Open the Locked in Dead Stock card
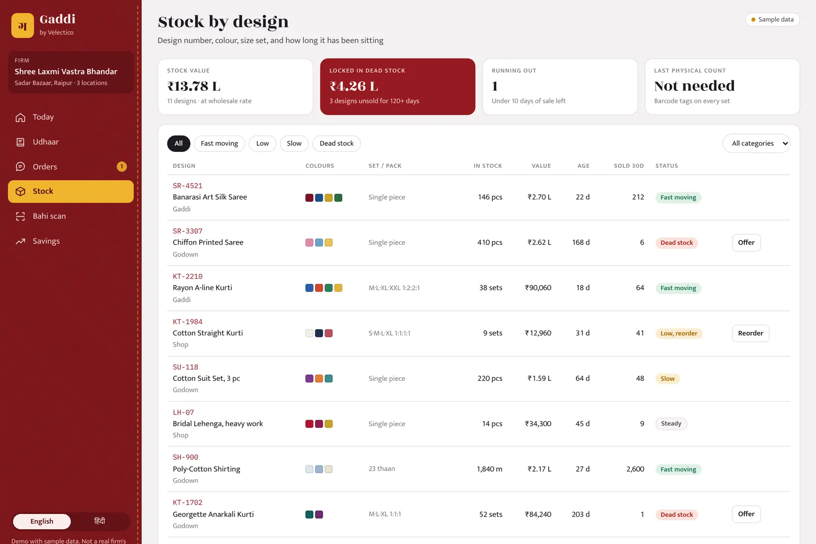 [x=398, y=87]
